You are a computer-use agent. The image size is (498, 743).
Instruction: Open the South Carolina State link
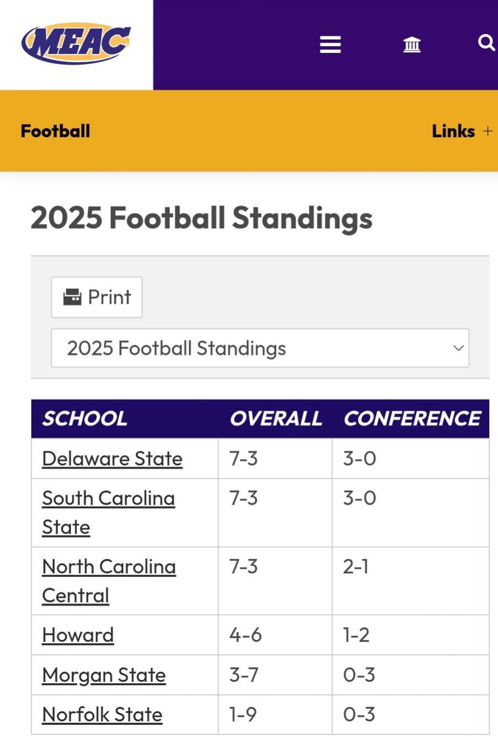(x=109, y=513)
